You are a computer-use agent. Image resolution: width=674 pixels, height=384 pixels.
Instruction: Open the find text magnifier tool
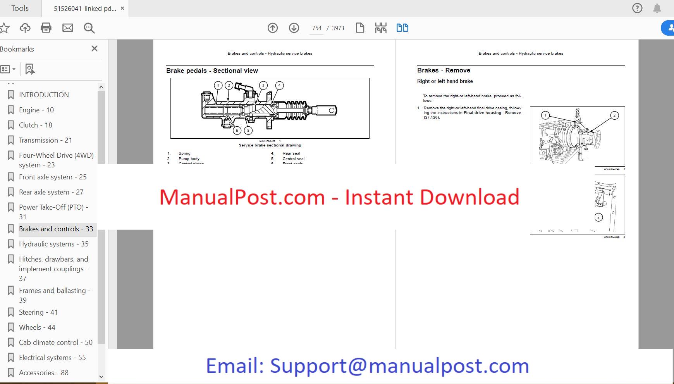coord(89,28)
